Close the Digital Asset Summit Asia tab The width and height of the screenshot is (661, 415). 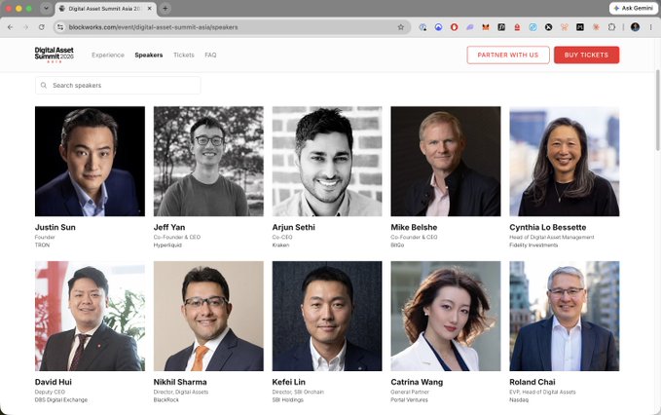click(x=149, y=9)
